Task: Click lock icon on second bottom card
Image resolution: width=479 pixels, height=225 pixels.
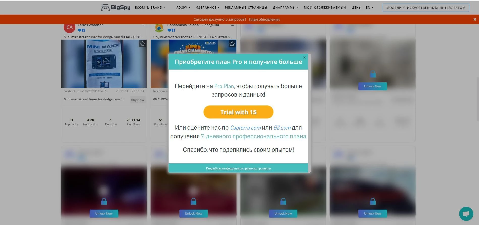Action: 193,201
